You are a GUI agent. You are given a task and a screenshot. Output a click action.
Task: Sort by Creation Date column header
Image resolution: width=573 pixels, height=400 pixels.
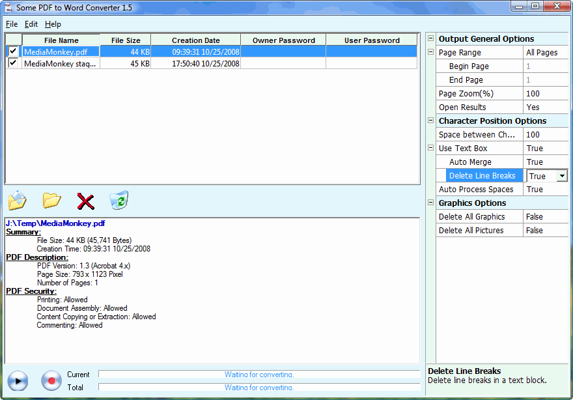(196, 40)
